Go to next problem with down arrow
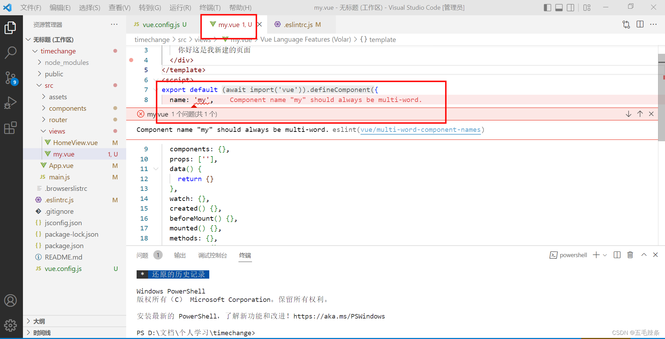 (628, 113)
